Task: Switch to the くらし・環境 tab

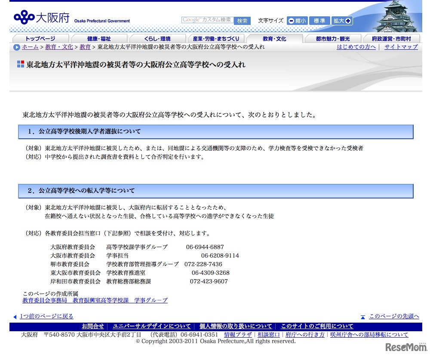Action: 157,39
